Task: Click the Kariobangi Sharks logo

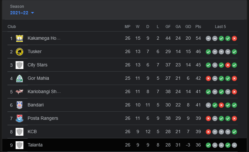Action: tap(20, 92)
